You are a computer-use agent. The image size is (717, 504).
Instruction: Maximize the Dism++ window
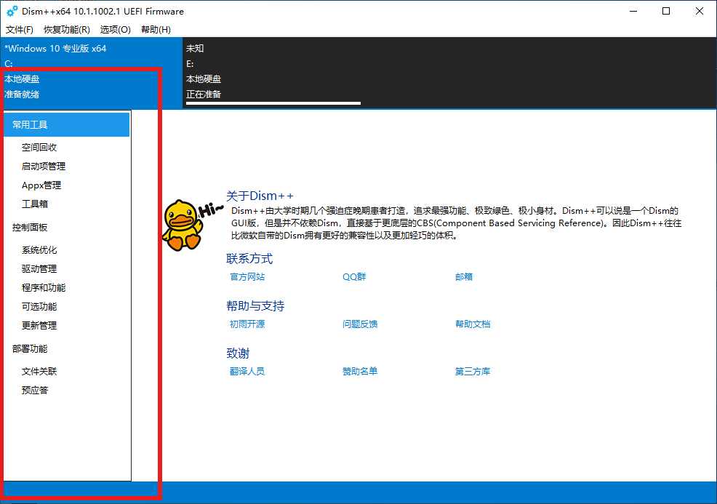[x=666, y=11]
